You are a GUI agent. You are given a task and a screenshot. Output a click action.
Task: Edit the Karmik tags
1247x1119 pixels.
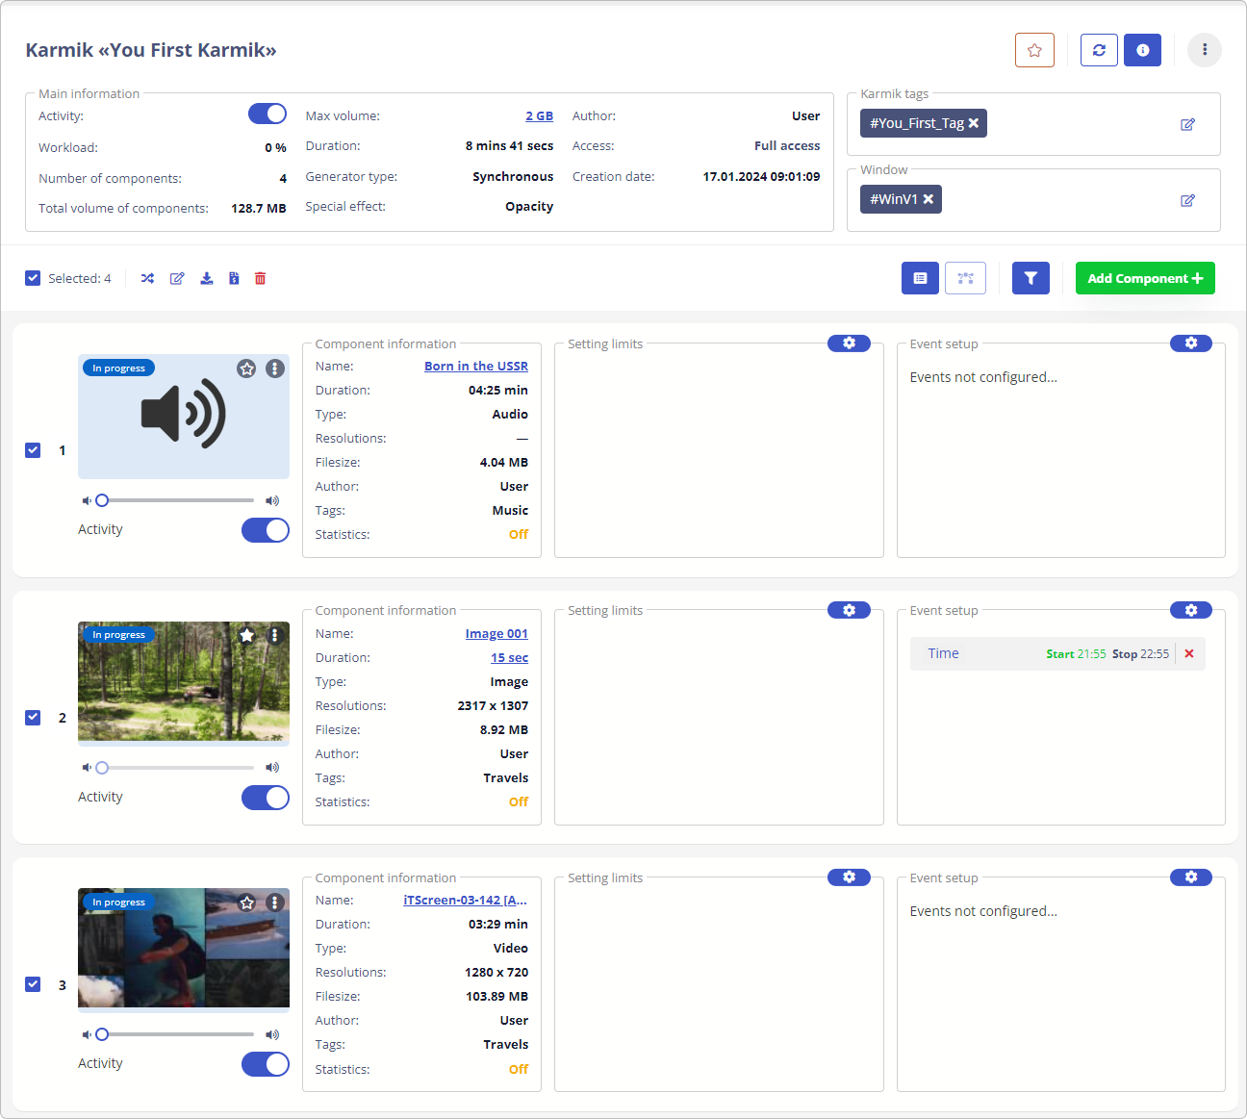[1187, 124]
